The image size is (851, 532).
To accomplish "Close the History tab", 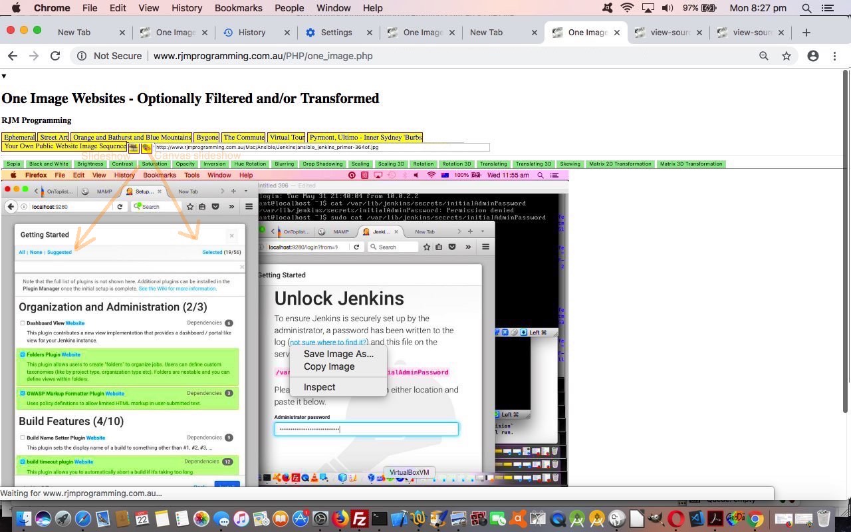I will point(287,33).
